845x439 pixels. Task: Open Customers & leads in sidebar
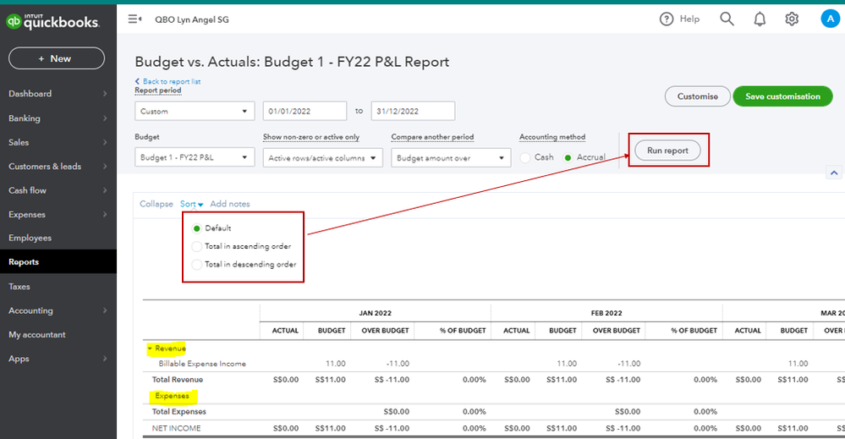click(x=58, y=167)
